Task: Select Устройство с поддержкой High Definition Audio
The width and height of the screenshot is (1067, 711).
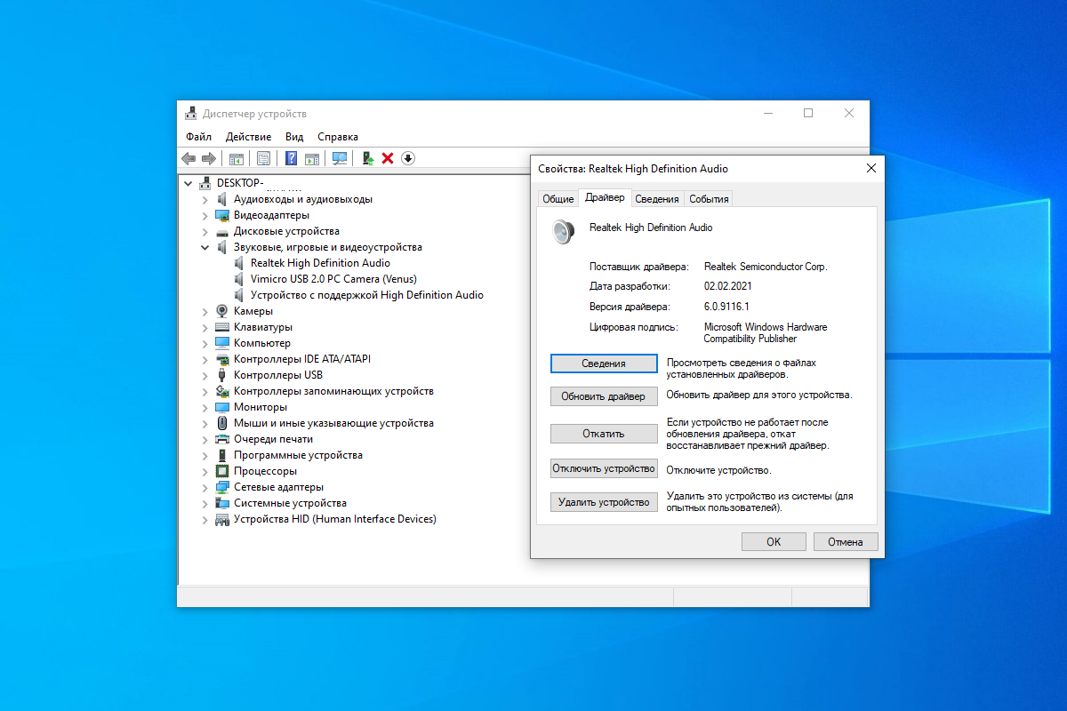Action: point(367,295)
